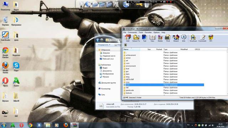The height and width of the screenshot is (128, 228).
Task: Launch the Wizard from the WinRAR toolbar
Action: point(176,38)
